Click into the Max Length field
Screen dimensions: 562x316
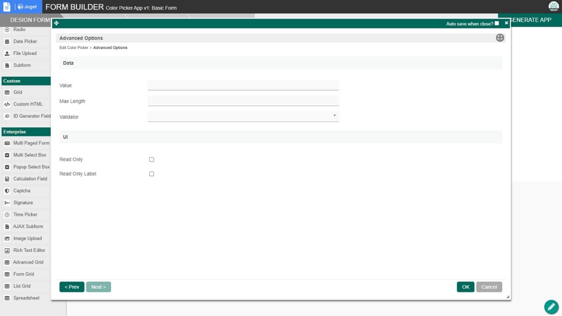coord(243,101)
